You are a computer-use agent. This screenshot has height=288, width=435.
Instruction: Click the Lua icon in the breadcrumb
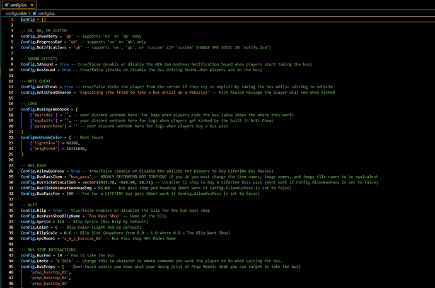pos(35,13)
